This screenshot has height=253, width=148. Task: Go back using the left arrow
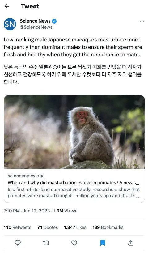click(x=7, y=6)
